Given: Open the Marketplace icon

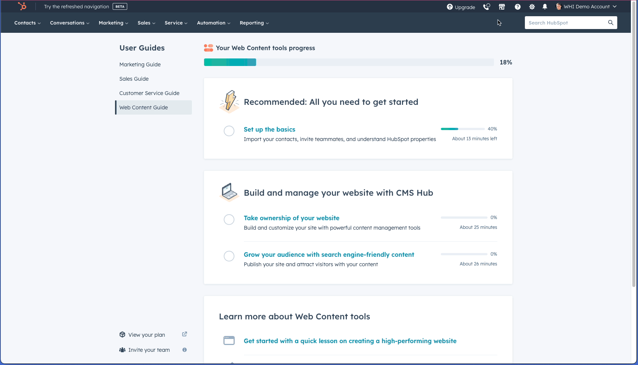Looking at the screenshot, I should tap(502, 6).
